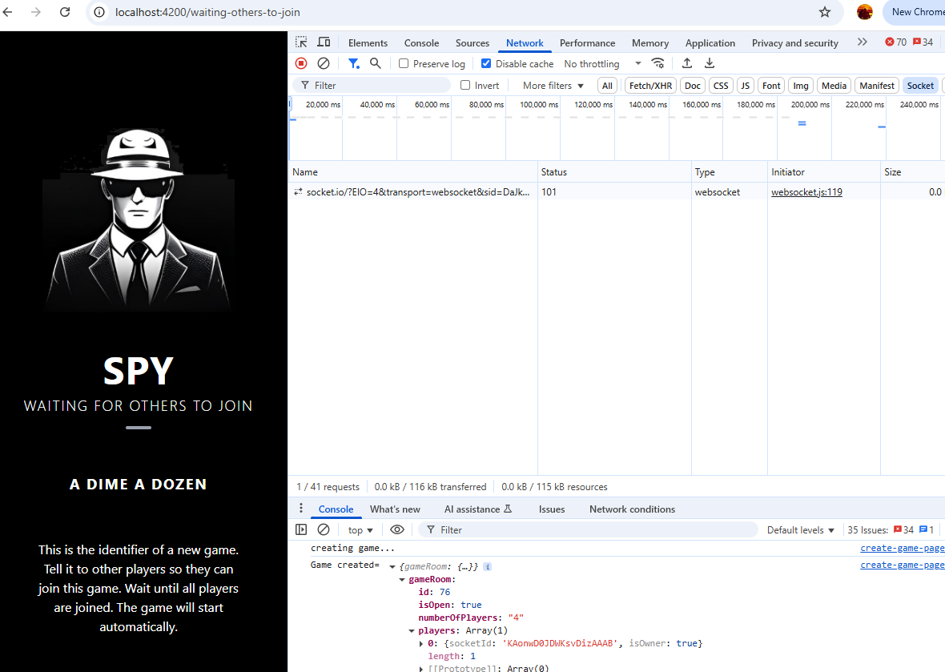Toggle the device toolbar icon
Image resolution: width=945 pixels, height=672 pixels.
324,42
